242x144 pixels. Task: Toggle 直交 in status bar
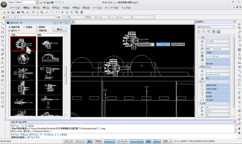pyautogui.click(x=90, y=141)
